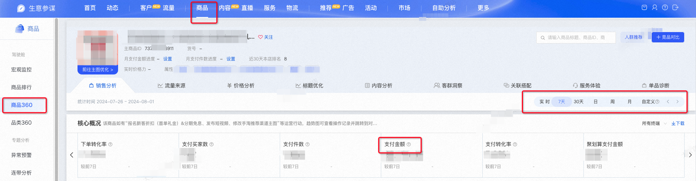This screenshot has height=181, width=696.
Task: Open the 自助分析 top navigation item
Action: coord(444,8)
